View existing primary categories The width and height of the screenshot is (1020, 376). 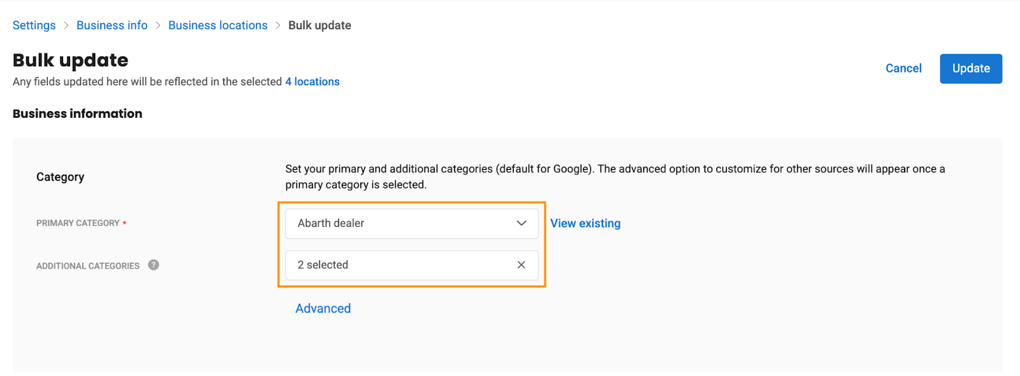[585, 223]
